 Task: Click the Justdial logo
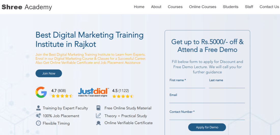(x=93, y=92)
